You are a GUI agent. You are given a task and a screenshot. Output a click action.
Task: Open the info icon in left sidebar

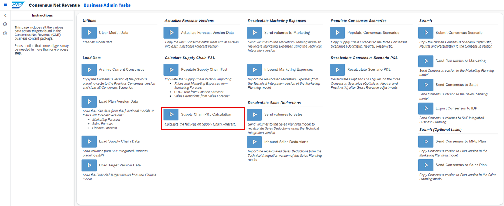coord(5,24)
